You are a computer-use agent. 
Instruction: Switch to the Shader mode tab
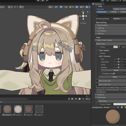pos(123,12)
